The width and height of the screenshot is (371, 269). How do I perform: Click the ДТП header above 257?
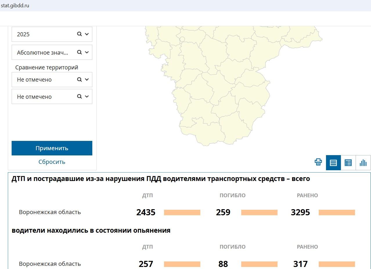click(x=147, y=247)
